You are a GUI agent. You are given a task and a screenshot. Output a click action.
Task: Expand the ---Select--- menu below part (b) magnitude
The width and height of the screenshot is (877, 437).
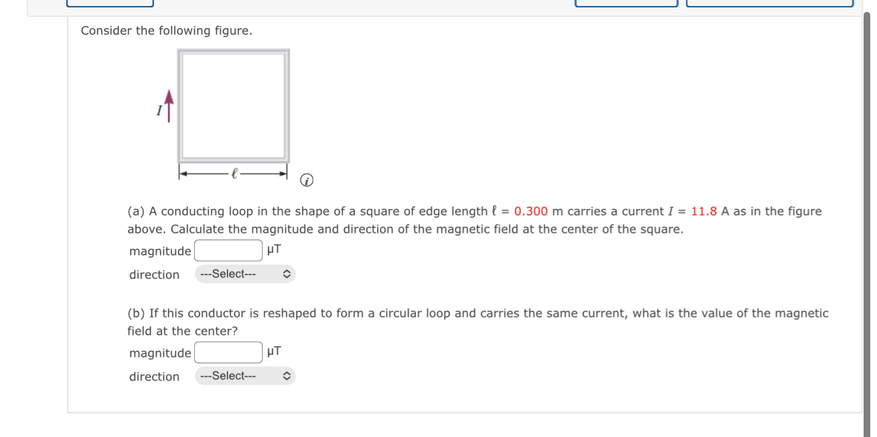[x=244, y=376]
